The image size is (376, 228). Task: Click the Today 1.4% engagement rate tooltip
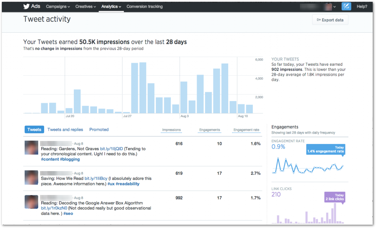click(x=326, y=149)
